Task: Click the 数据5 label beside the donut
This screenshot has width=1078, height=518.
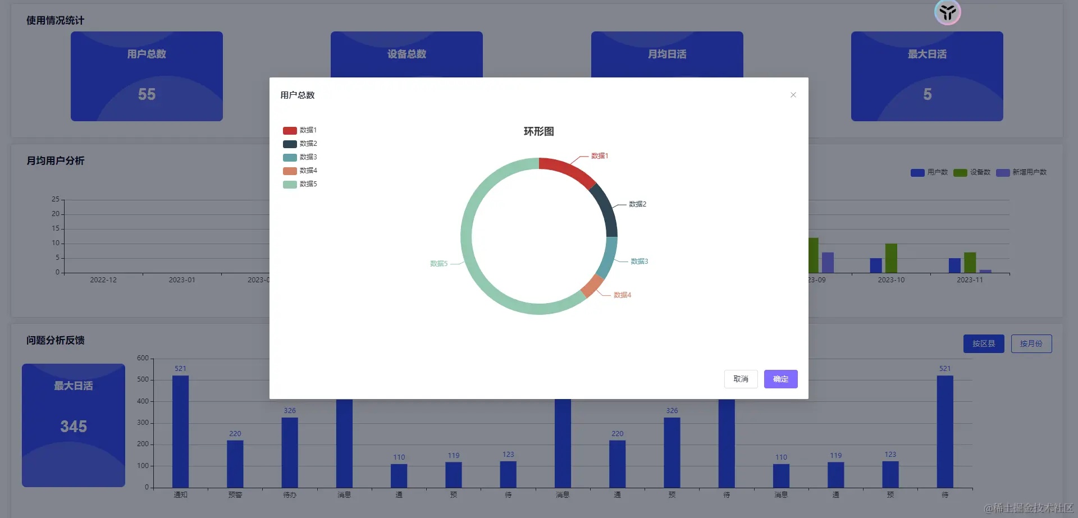Action: (439, 264)
